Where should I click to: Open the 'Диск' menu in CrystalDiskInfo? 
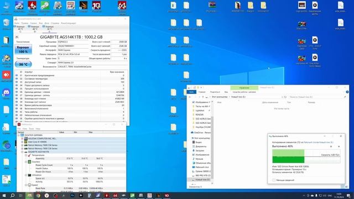(x=46, y=23)
